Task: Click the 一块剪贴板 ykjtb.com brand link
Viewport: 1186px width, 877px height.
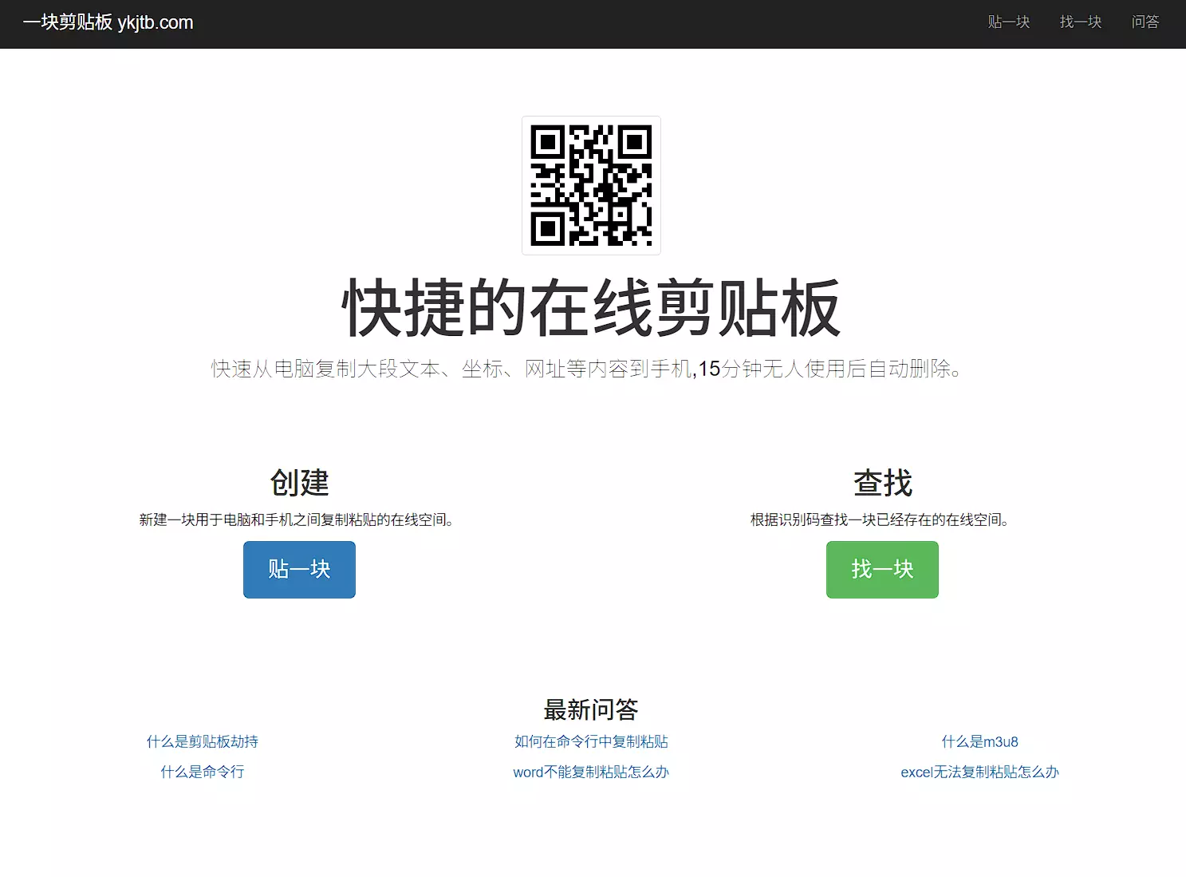Action: pyautogui.click(x=108, y=22)
